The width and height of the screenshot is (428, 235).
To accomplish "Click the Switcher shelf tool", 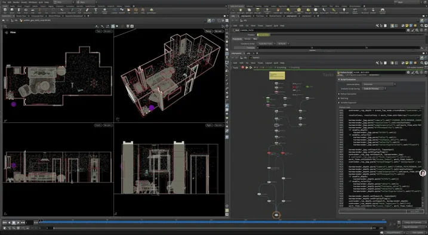I will coord(373,11).
